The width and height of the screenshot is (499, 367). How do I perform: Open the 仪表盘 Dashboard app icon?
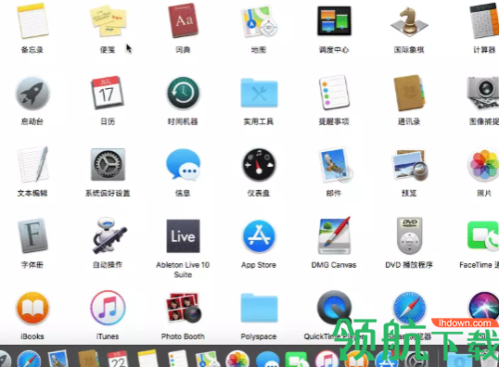[259, 165]
